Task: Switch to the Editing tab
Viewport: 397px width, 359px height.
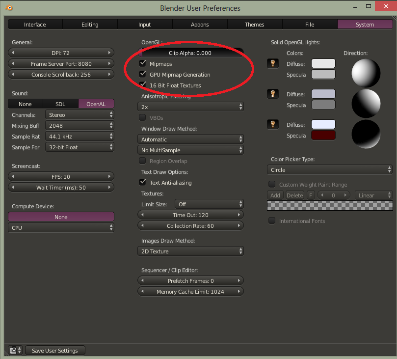Action: [x=90, y=25]
